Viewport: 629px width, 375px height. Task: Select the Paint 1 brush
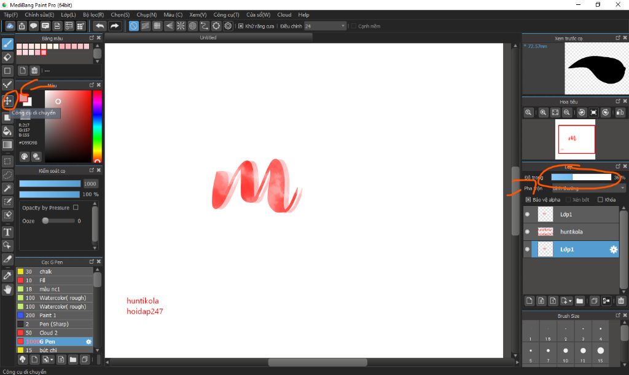tap(55, 315)
